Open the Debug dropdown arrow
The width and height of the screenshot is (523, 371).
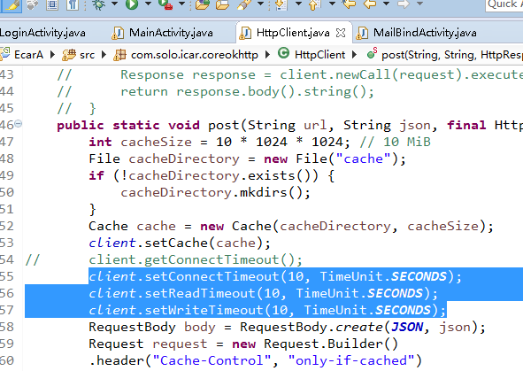click(114, 4)
